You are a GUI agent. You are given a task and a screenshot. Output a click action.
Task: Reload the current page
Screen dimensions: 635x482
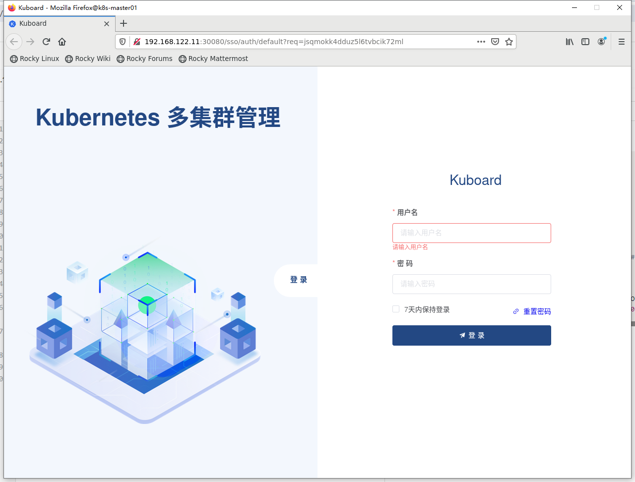46,42
